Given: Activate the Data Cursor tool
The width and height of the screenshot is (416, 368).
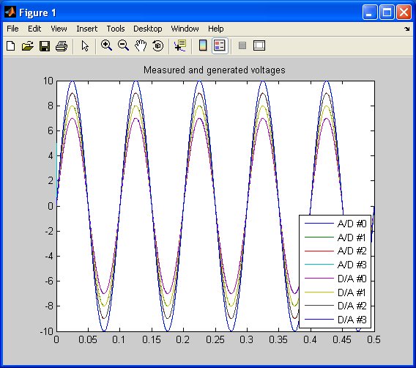Looking at the screenshot, I should [180, 45].
